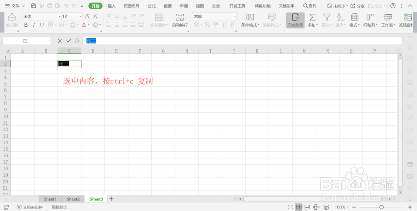Switch to the Review (审阅) tab

coord(184,6)
